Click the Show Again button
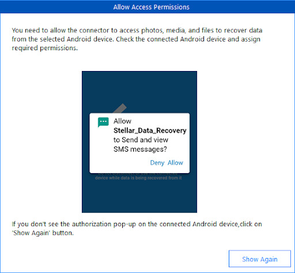295x273 pixels. click(260, 259)
